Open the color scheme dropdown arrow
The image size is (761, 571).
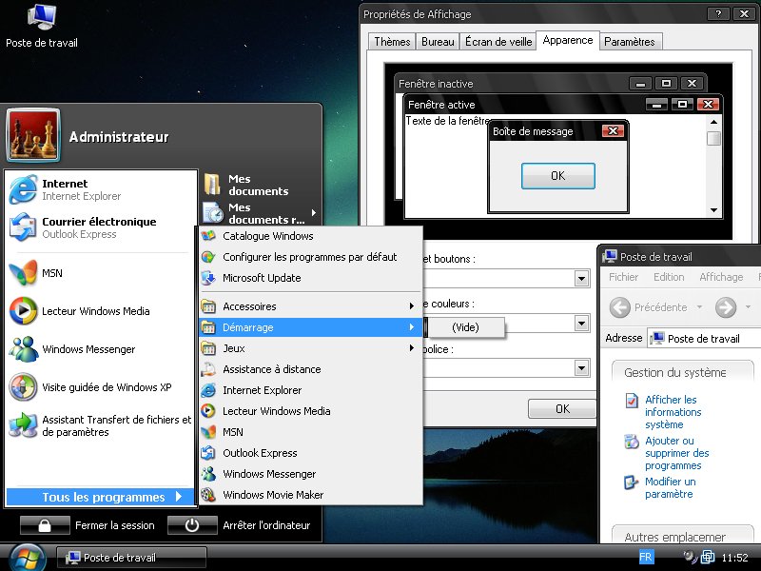tap(581, 324)
